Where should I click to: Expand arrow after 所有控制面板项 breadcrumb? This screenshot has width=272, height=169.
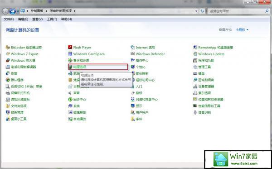click(x=75, y=11)
